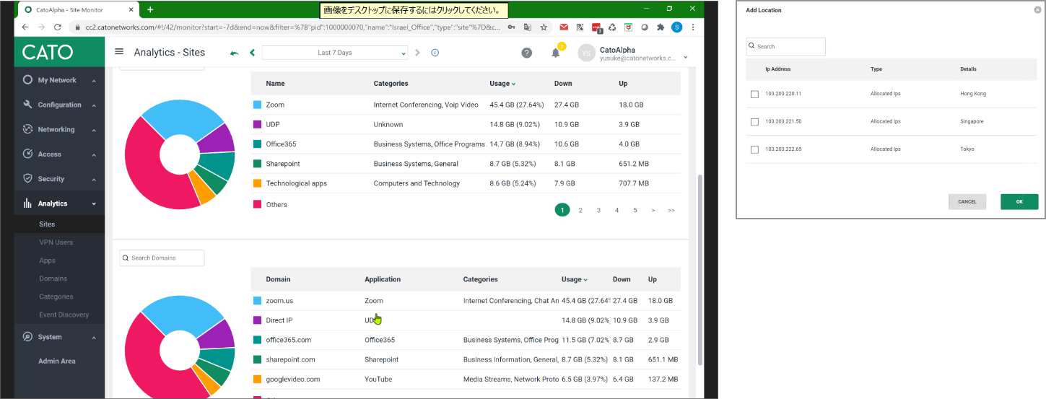Click the translate page icon
Screen dimensions: 1046x399
[x=528, y=27]
